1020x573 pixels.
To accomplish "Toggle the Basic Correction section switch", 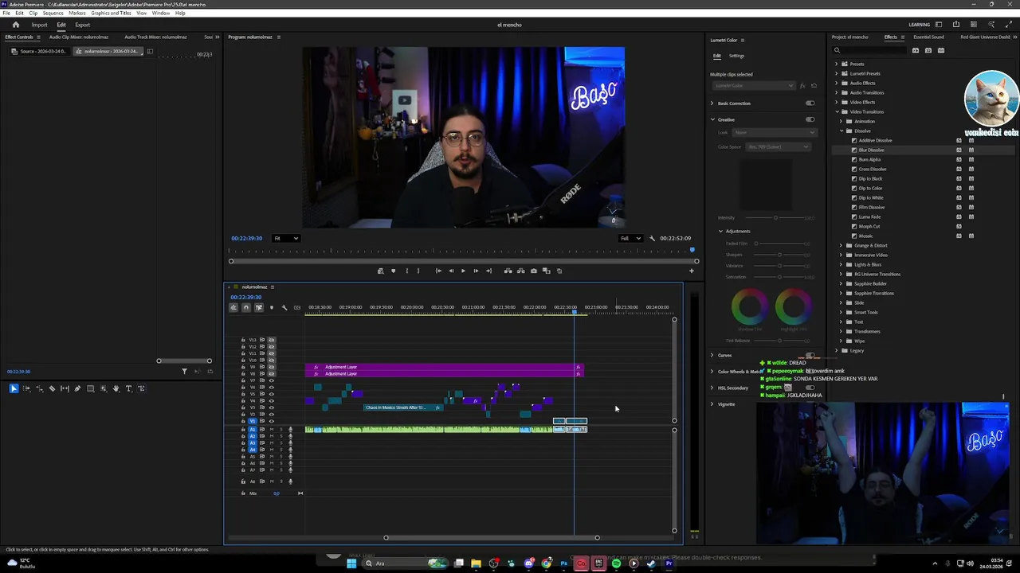I will [810, 103].
